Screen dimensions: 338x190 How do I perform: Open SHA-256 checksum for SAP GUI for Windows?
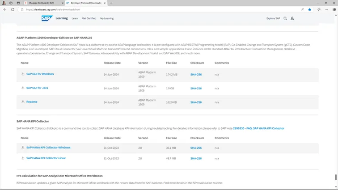tap(196, 74)
